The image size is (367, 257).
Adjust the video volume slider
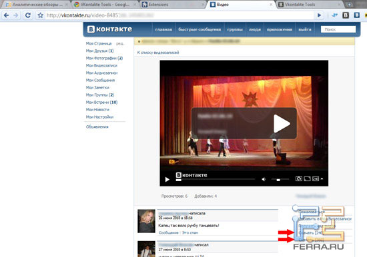click(280, 179)
